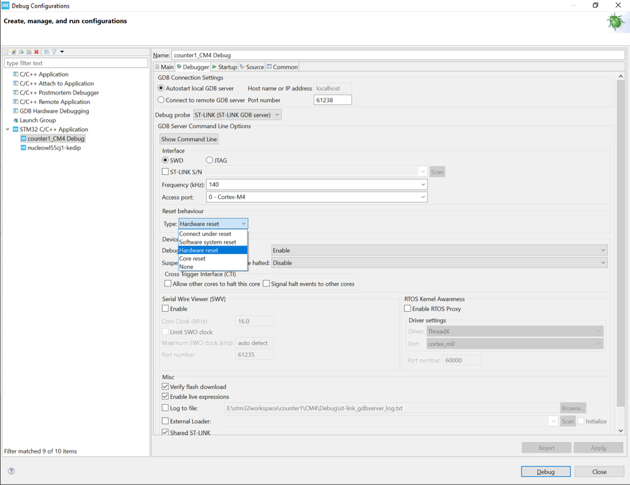This screenshot has height=485, width=630.
Task: Open the Access port dropdown
Action: coord(423,197)
